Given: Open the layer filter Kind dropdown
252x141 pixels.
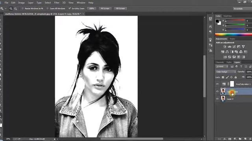Looking at the screenshot, I should [x=222, y=67].
